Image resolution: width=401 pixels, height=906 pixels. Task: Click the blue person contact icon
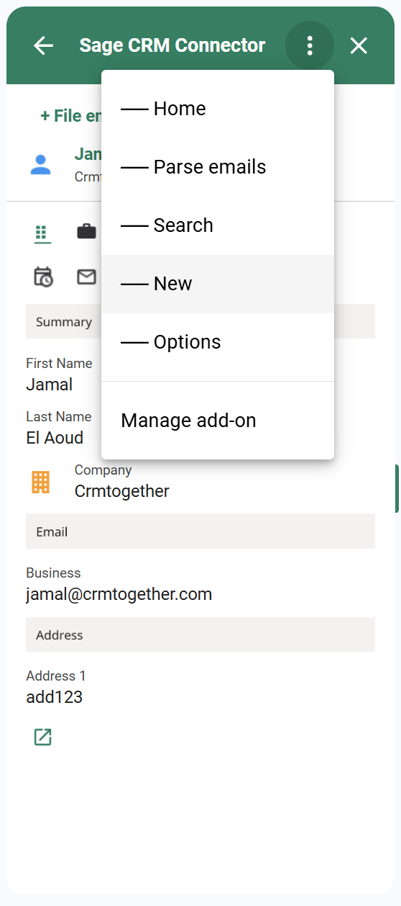click(x=41, y=164)
